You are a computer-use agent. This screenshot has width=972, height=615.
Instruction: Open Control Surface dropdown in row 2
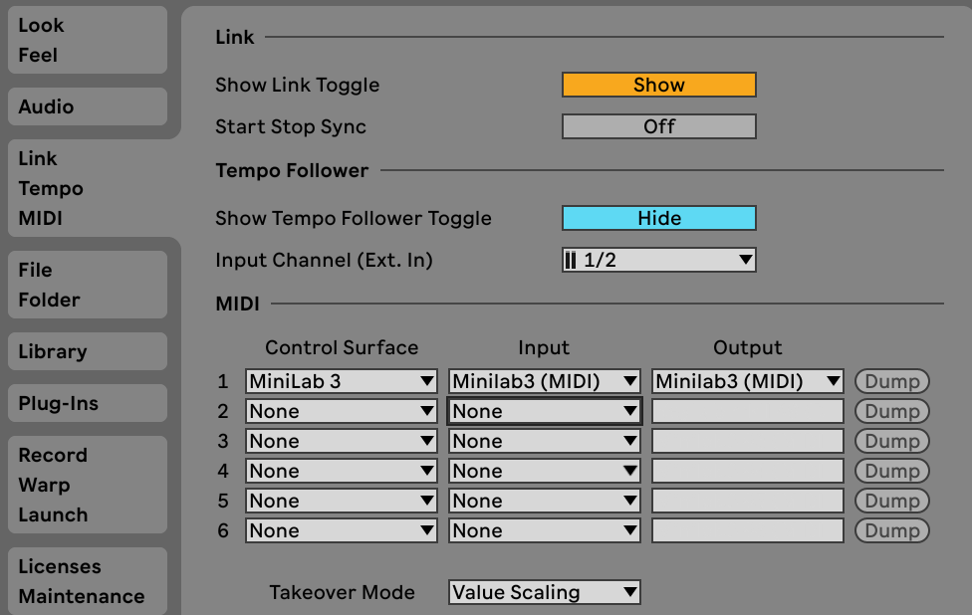[342, 411]
